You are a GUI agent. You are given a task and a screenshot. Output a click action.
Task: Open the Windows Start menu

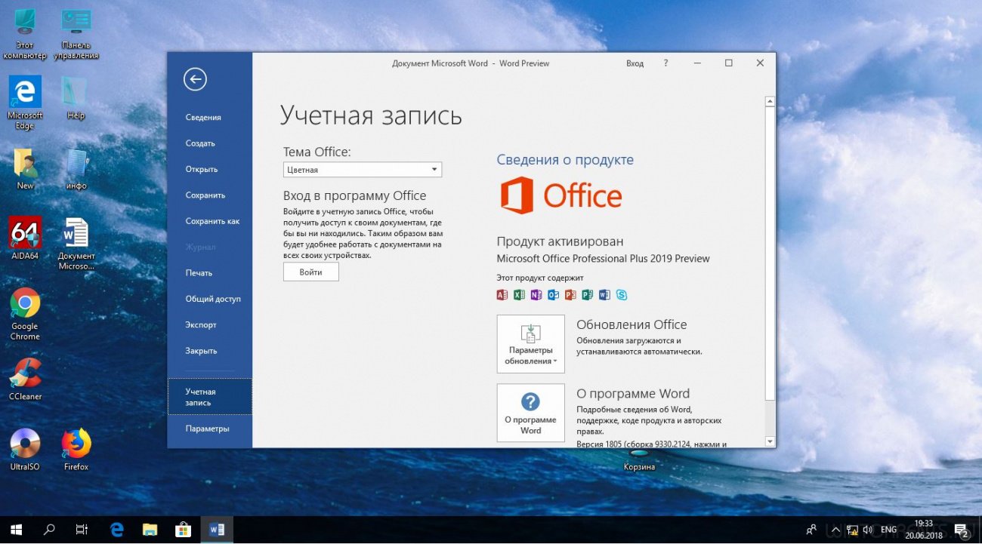coord(16,530)
